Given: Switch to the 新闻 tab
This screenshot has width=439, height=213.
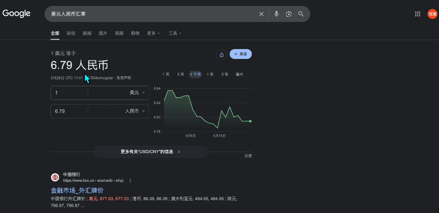Looking at the screenshot, I should click(x=87, y=33).
